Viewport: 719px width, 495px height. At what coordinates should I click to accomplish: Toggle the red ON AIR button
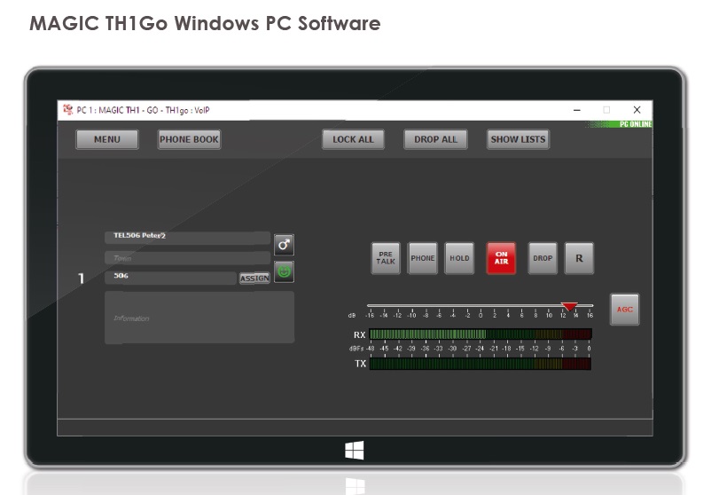point(501,258)
